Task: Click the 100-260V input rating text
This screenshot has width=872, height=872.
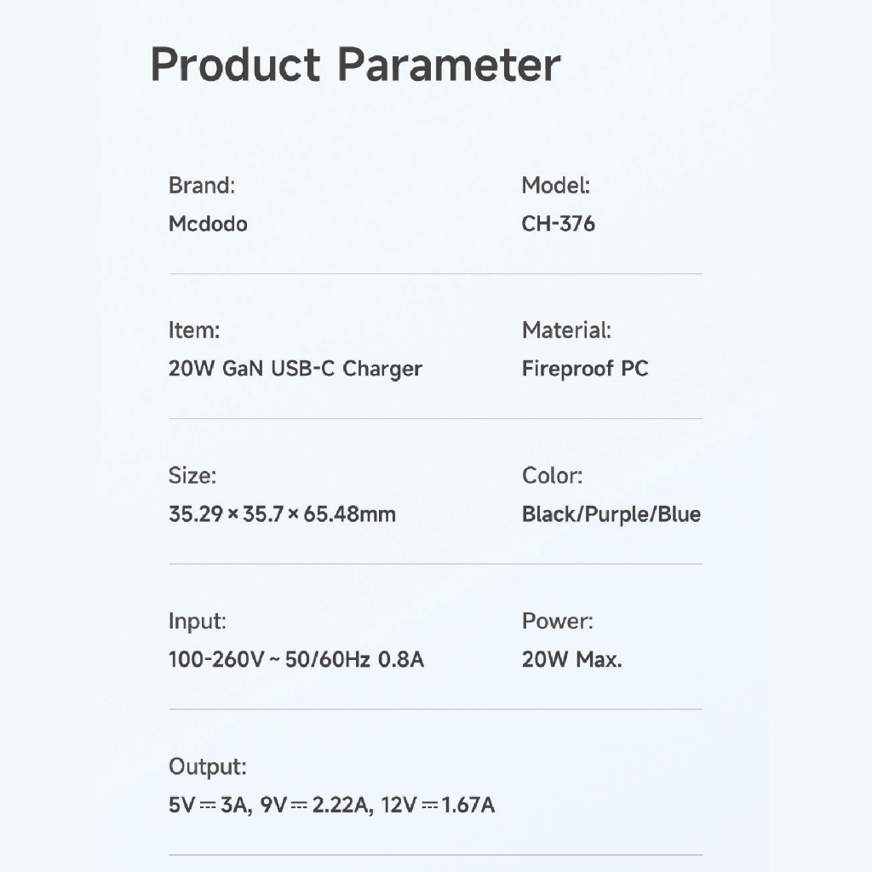Action: [x=295, y=660]
